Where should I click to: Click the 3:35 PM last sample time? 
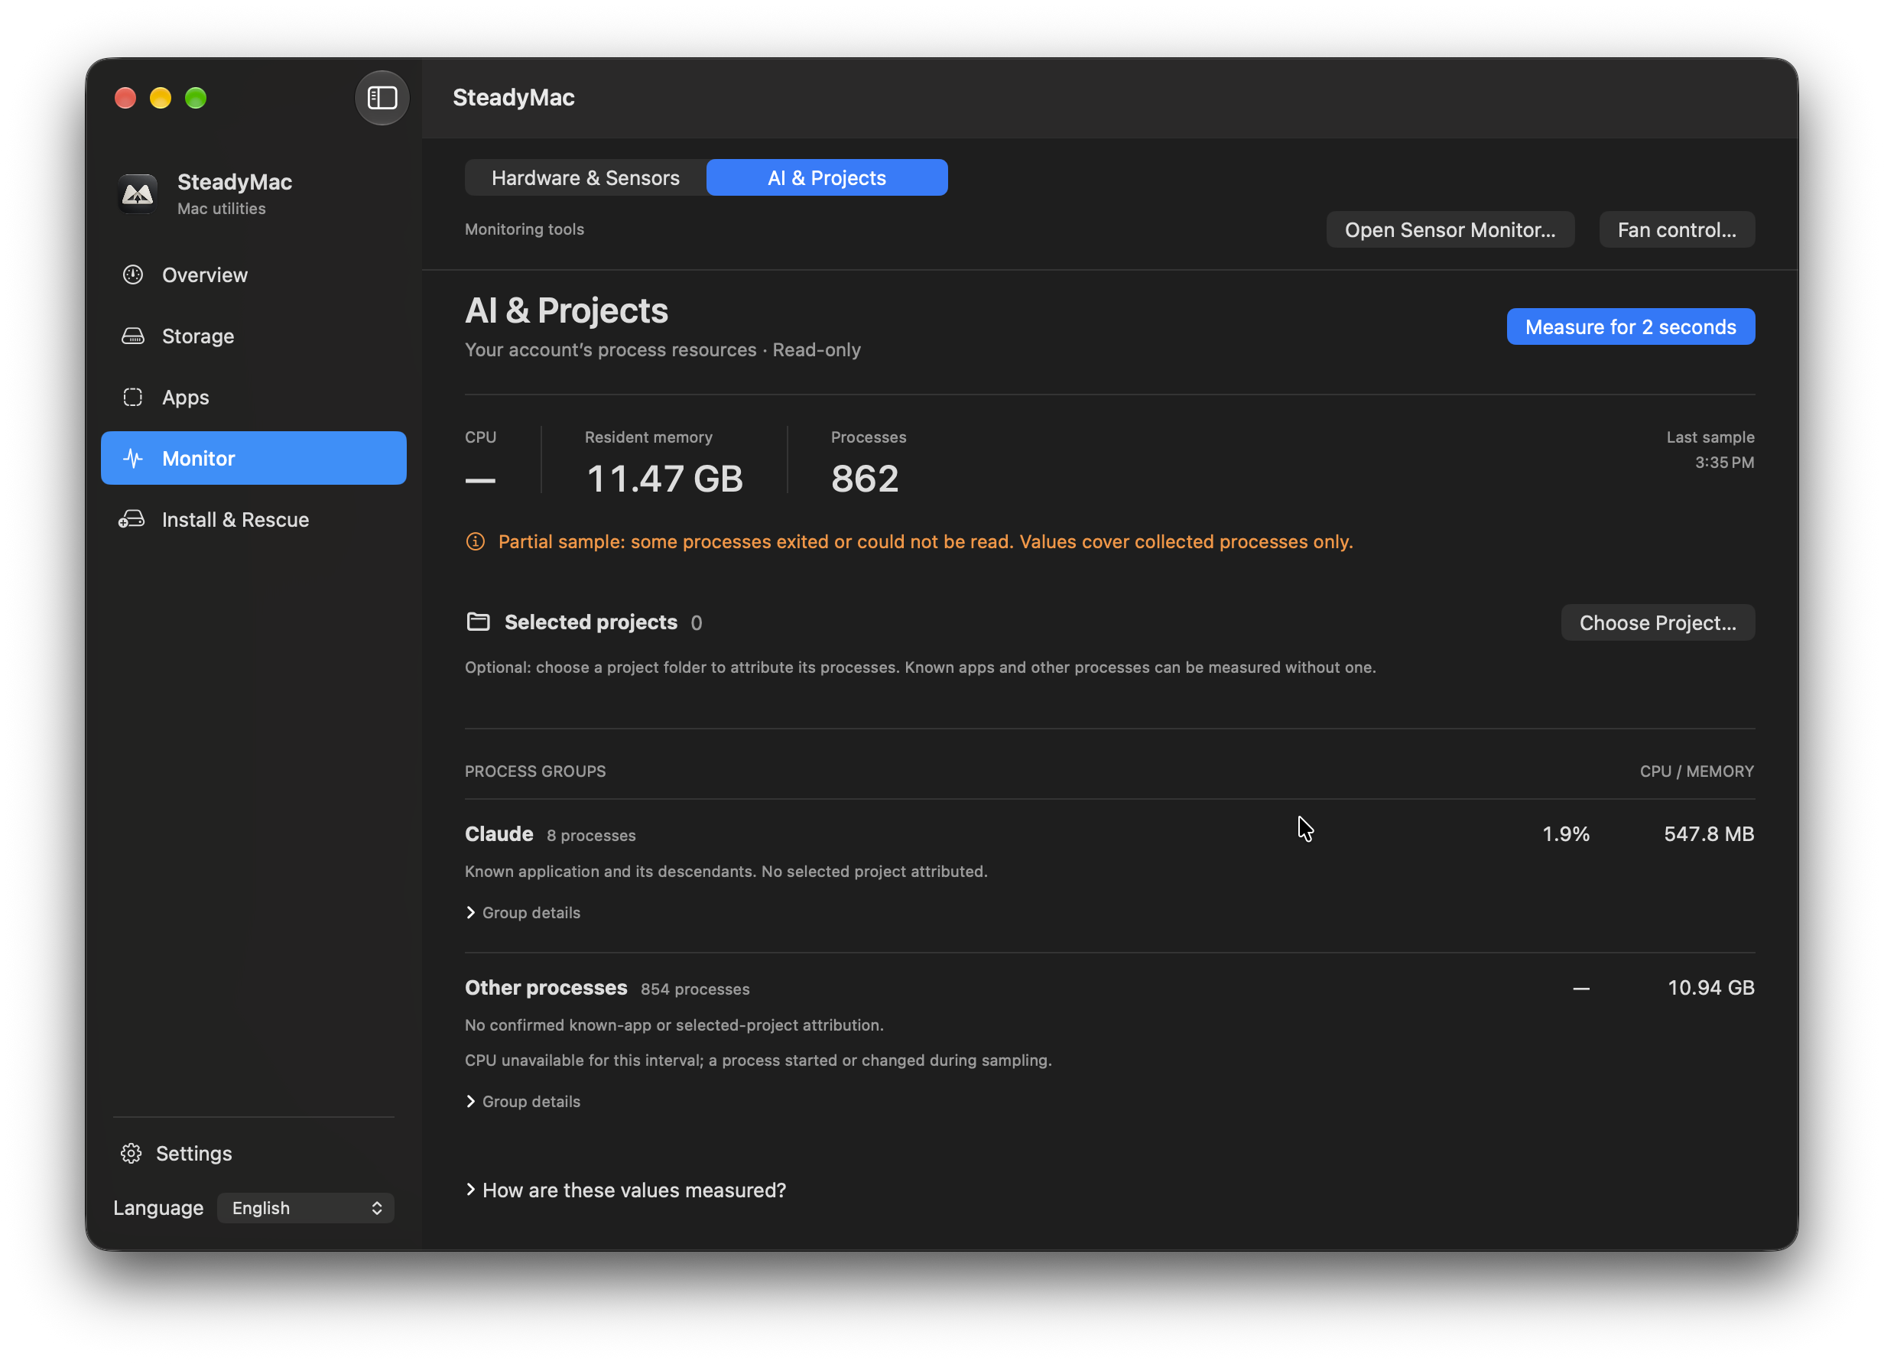(1724, 463)
